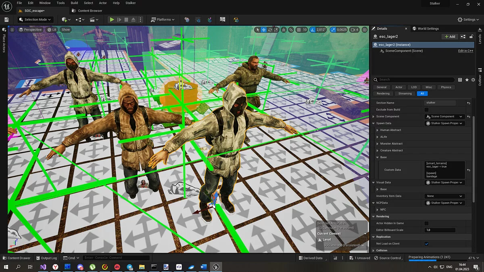Switch to the World Settings tab

coord(428,29)
